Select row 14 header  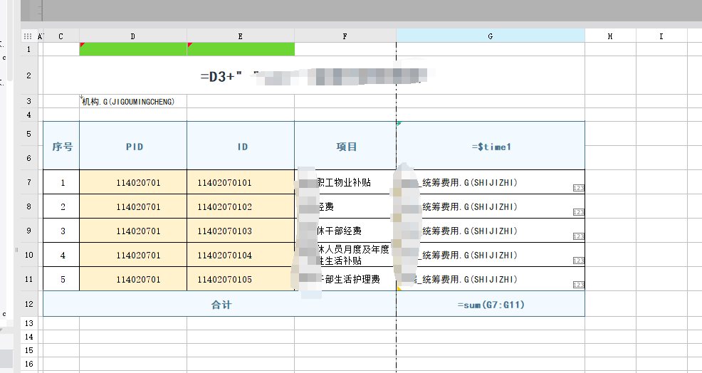coord(29,337)
